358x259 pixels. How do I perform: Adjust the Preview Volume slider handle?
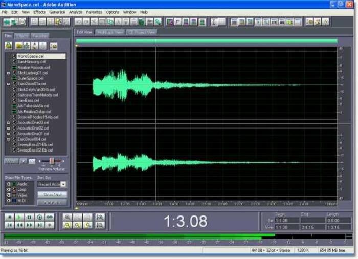(52, 161)
